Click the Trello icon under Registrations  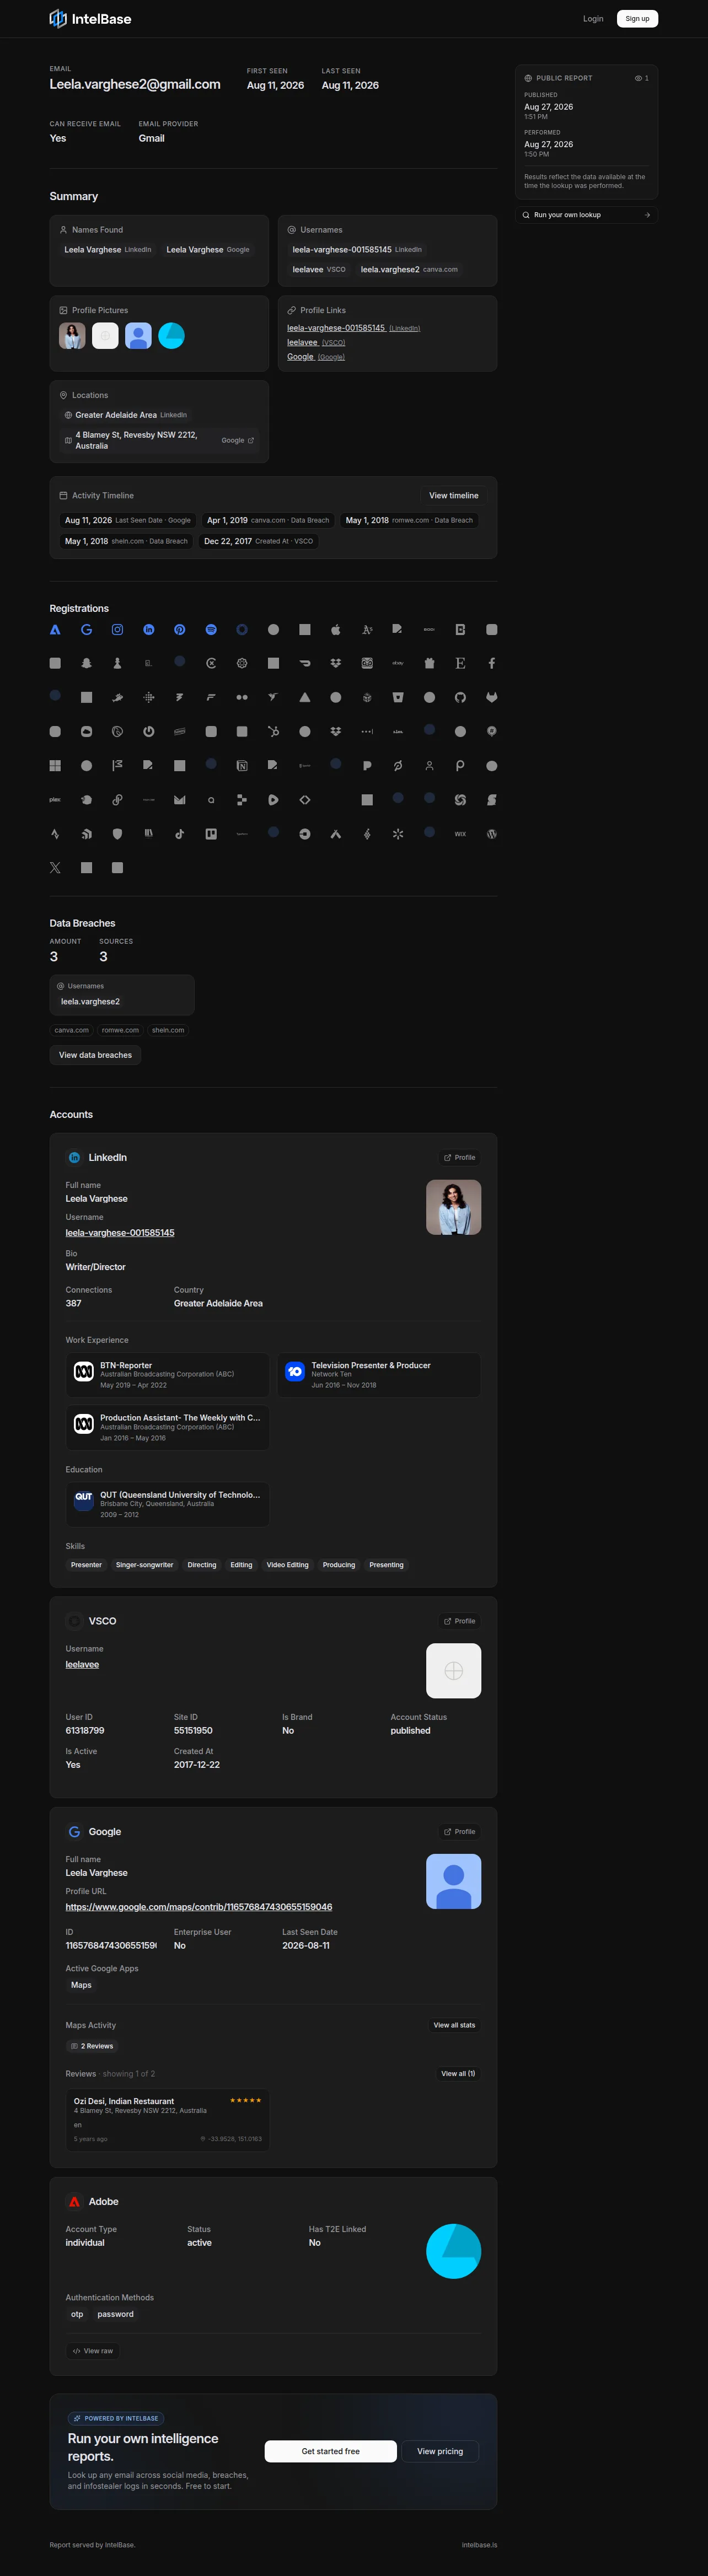point(211,834)
